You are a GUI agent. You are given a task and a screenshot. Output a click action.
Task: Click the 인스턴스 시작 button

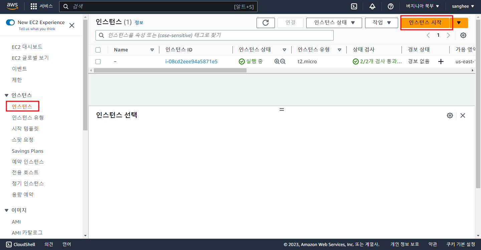point(425,23)
